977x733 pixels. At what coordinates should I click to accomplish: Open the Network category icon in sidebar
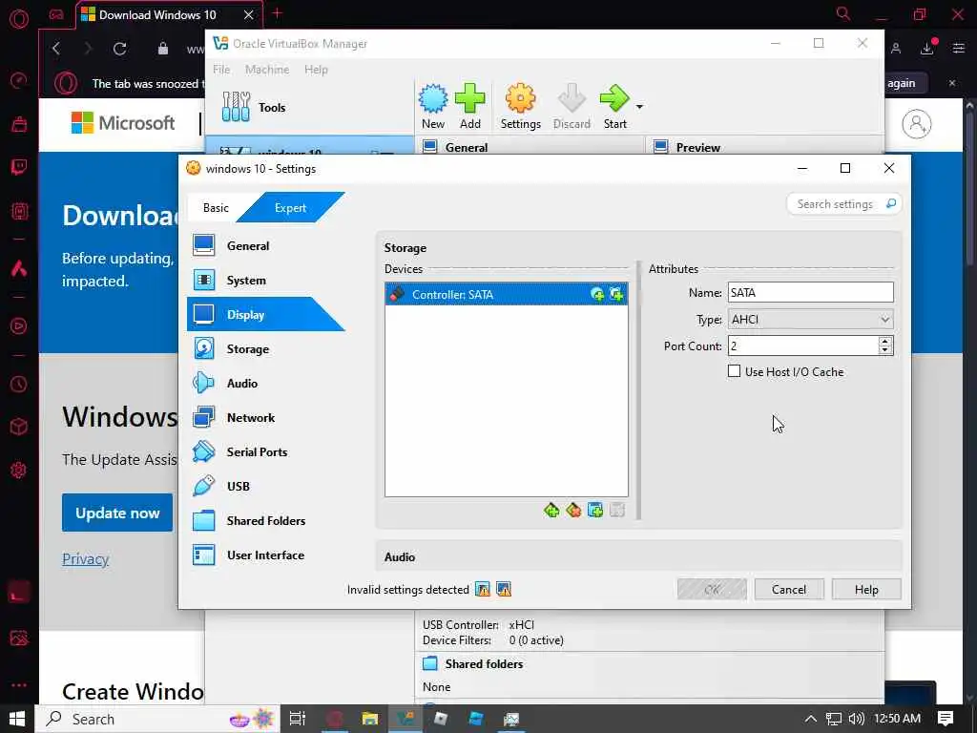(204, 418)
